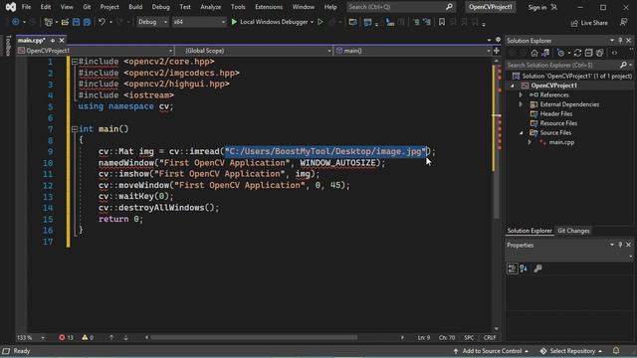Screen dimensions: 637x358
Task: Switch to the Git Changes tab
Action: pos(573,231)
